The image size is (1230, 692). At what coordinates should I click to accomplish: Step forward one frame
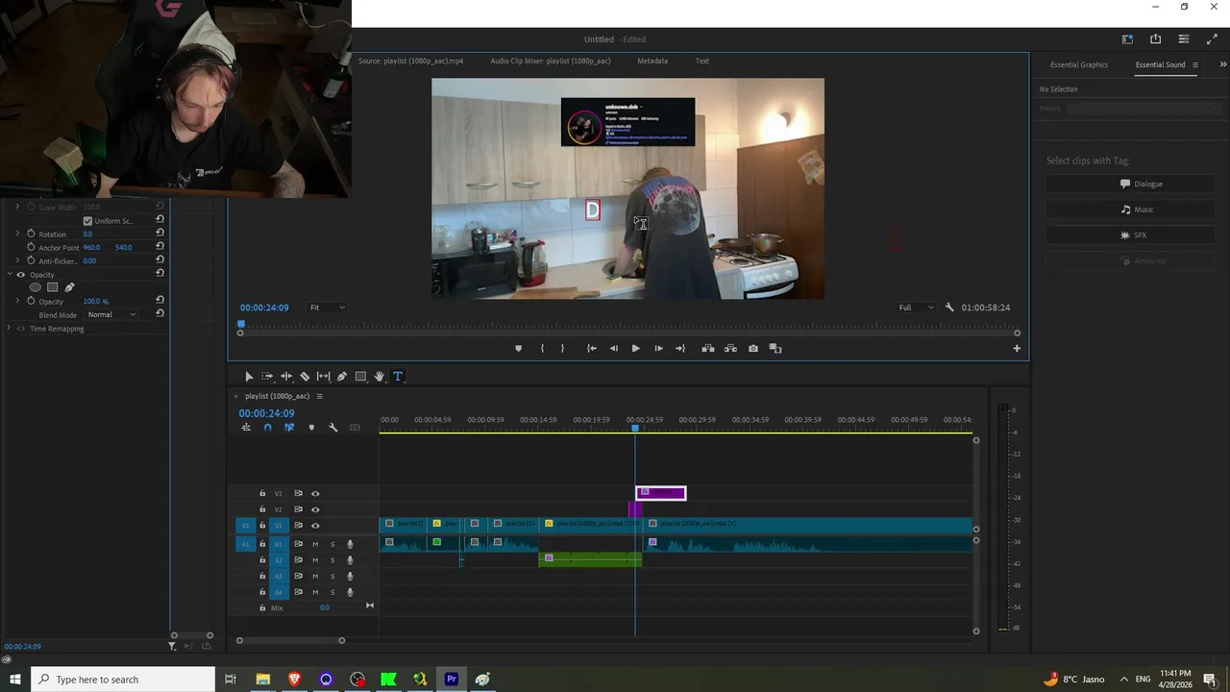point(658,349)
